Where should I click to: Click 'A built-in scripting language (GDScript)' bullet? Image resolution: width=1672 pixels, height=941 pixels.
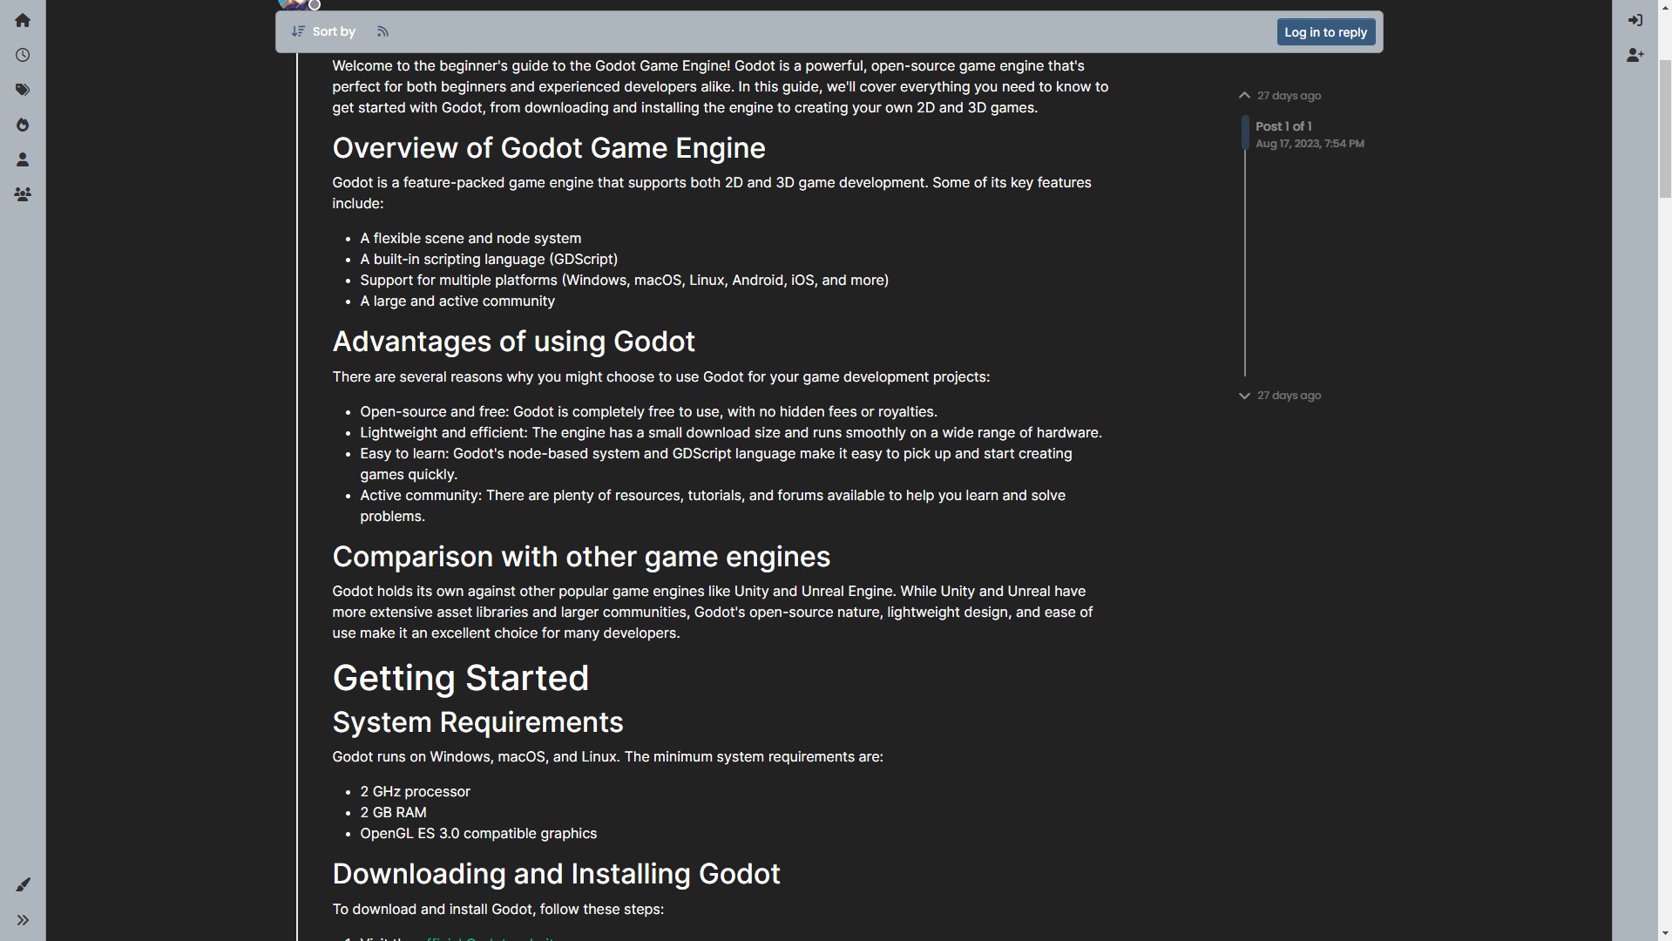point(489,260)
